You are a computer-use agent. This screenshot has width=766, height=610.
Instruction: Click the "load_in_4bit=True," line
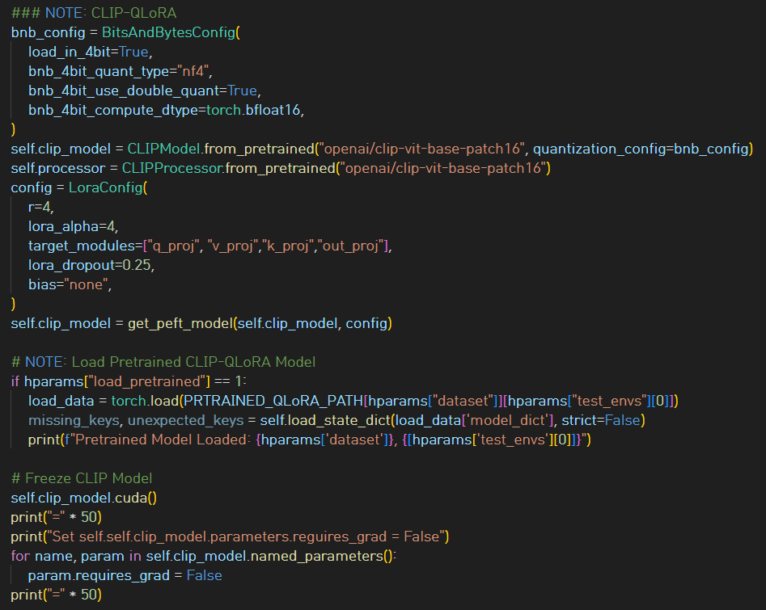pyautogui.click(x=91, y=52)
